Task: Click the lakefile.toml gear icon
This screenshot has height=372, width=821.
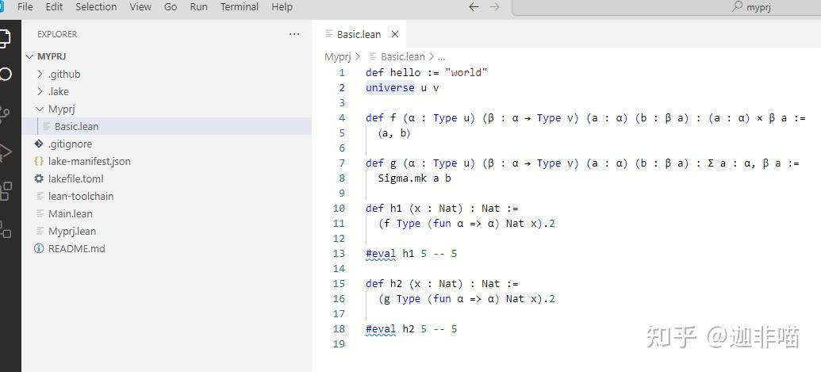Action: [39, 178]
